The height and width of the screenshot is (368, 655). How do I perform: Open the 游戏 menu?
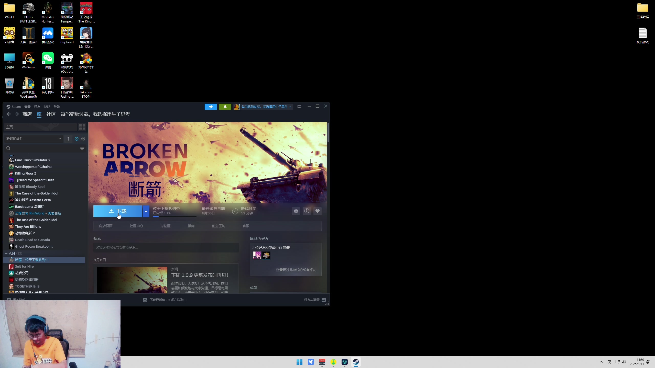pyautogui.click(x=47, y=107)
